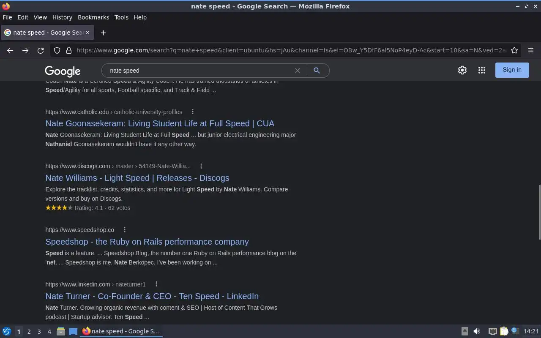Screen dimensions: 541x338
Task: Open the Help menu
Action: [140, 17]
